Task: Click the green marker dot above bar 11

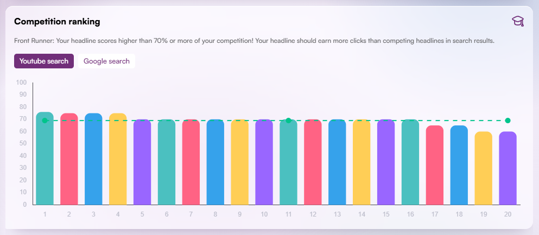Action: click(288, 120)
